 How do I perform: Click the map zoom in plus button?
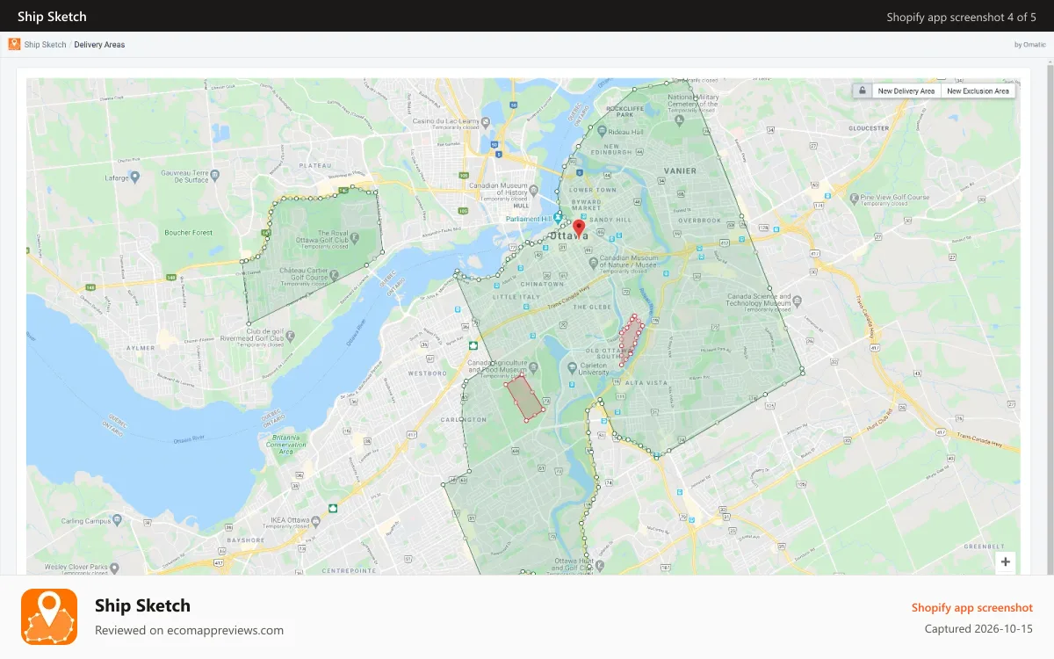click(x=1006, y=562)
